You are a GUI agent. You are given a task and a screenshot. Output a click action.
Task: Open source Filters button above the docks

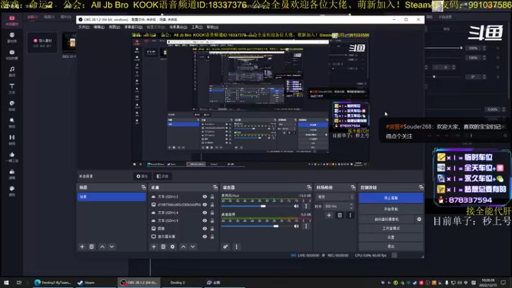coord(163,177)
